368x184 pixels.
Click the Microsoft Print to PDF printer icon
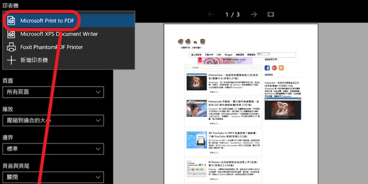(11, 21)
